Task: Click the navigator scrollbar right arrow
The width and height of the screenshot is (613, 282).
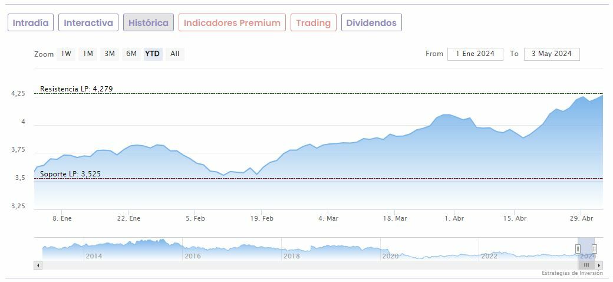Action: point(599,265)
